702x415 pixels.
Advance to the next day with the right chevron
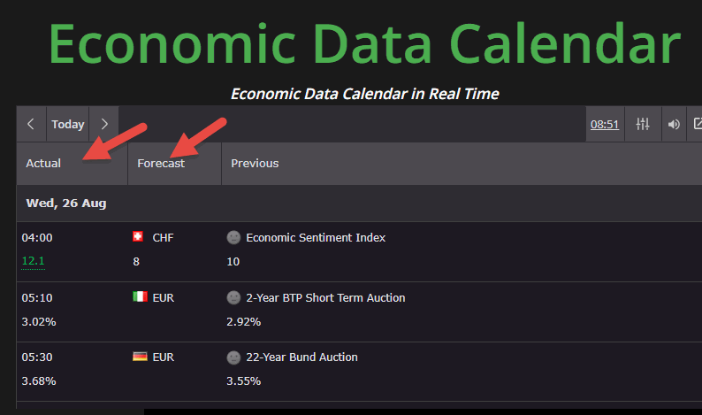point(104,124)
